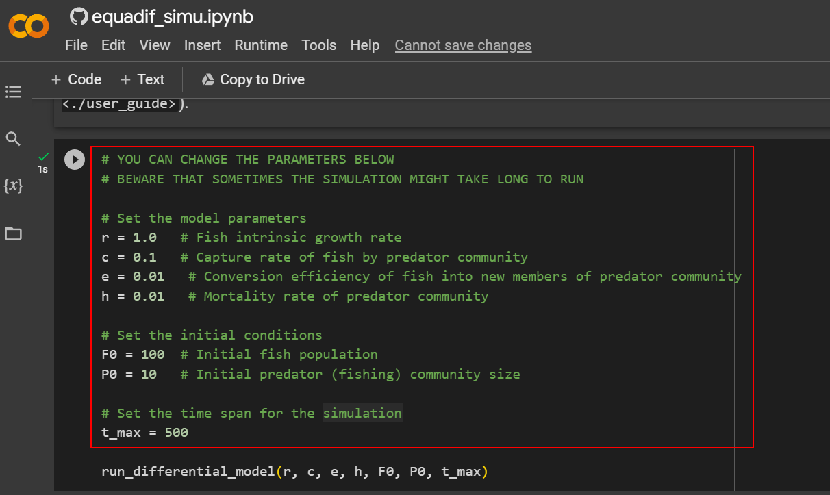Image resolution: width=830 pixels, height=495 pixels.
Task: Open the File menu
Action: [x=76, y=45]
